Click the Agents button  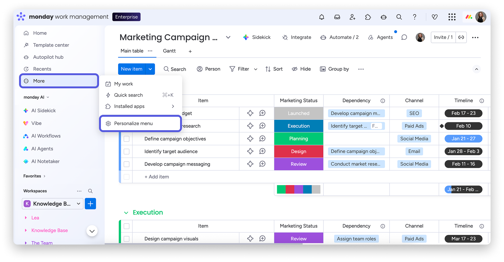[380, 37]
